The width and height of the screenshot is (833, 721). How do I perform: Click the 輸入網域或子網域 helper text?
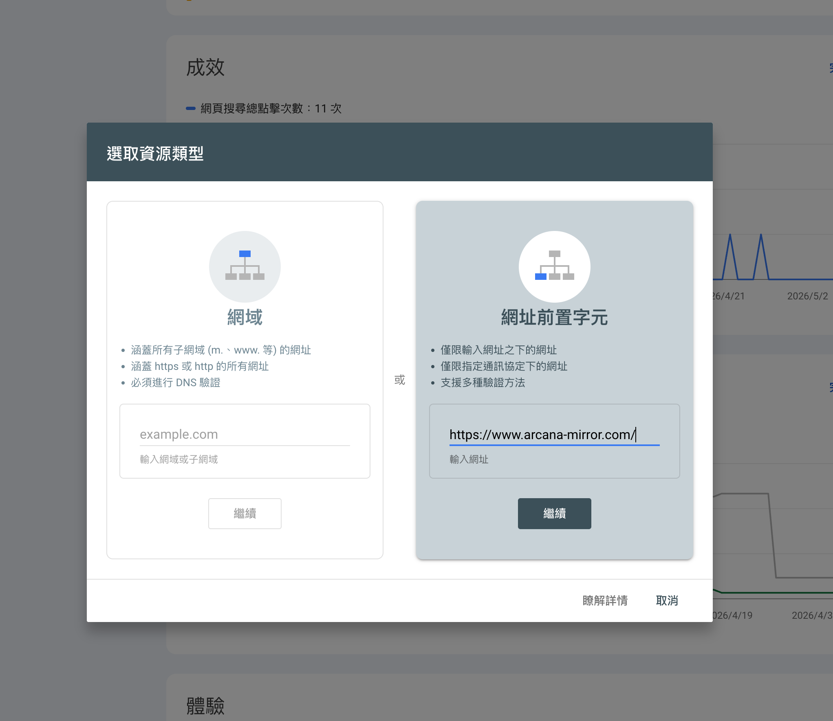point(178,459)
